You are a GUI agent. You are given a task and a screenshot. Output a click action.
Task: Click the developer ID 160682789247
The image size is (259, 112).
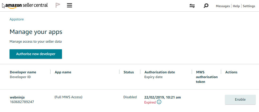pos(22,102)
